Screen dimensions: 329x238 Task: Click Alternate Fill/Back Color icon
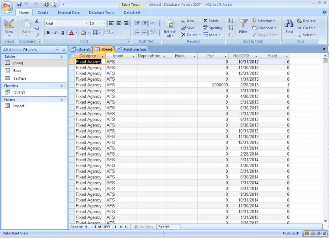click(x=107, y=32)
